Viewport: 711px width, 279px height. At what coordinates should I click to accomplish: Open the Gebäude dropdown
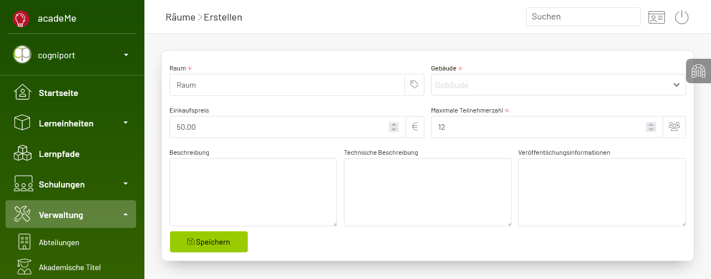pyautogui.click(x=558, y=85)
